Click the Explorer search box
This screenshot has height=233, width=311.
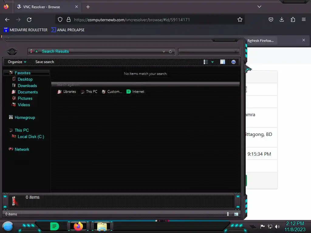(x=209, y=52)
